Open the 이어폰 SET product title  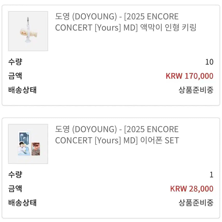(x=117, y=135)
